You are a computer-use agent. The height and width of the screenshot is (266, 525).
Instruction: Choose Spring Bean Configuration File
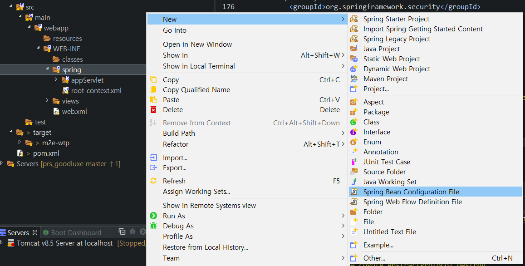(x=435, y=192)
